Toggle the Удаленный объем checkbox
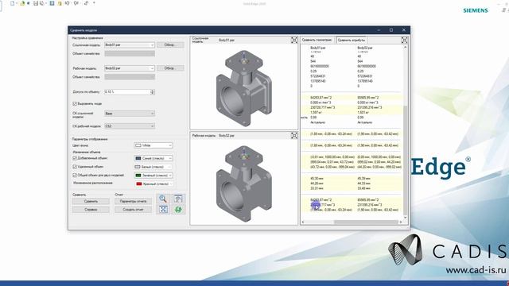 coord(75,167)
